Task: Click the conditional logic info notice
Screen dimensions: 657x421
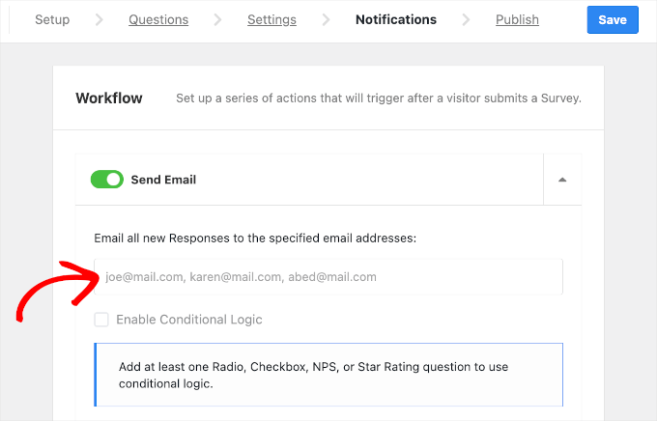Action: [328, 375]
